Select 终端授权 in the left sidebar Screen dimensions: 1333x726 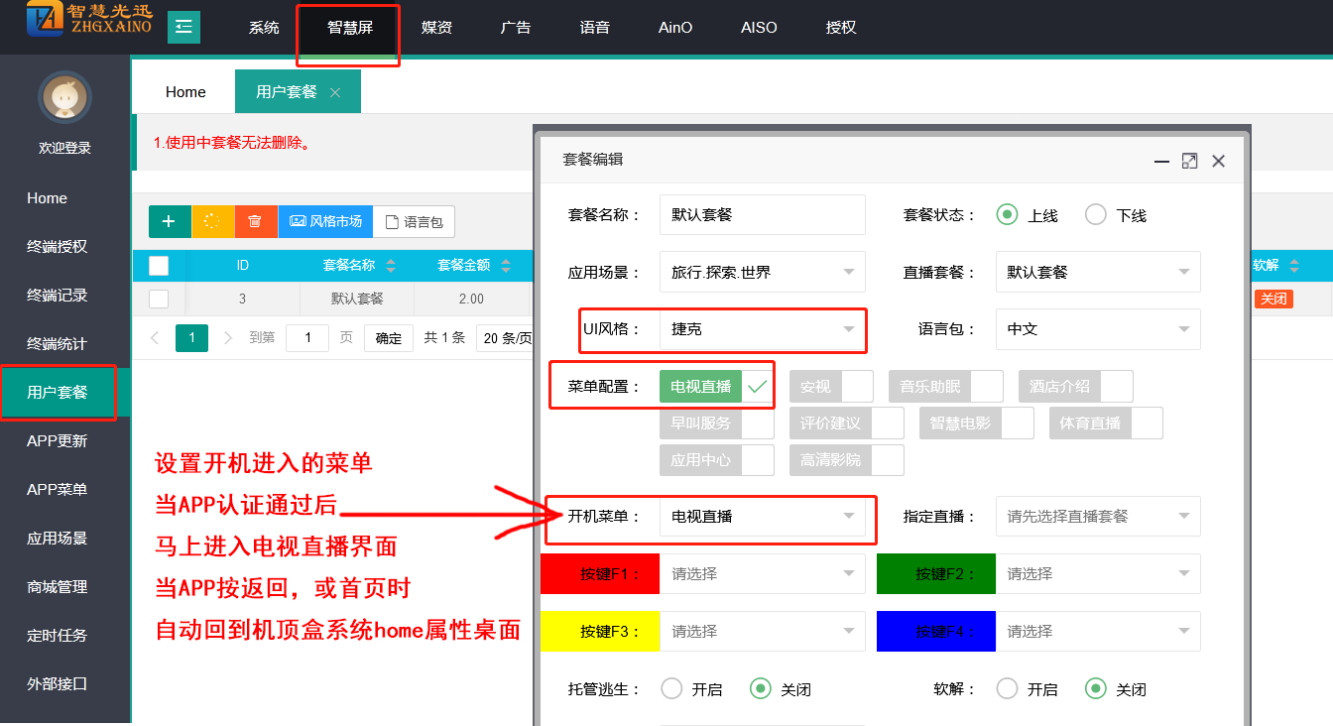pyautogui.click(x=58, y=247)
